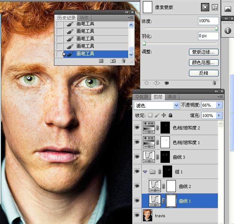Create new document from current history state
Image resolution: width=234 pixels, height=224 pixels.
tap(101, 61)
